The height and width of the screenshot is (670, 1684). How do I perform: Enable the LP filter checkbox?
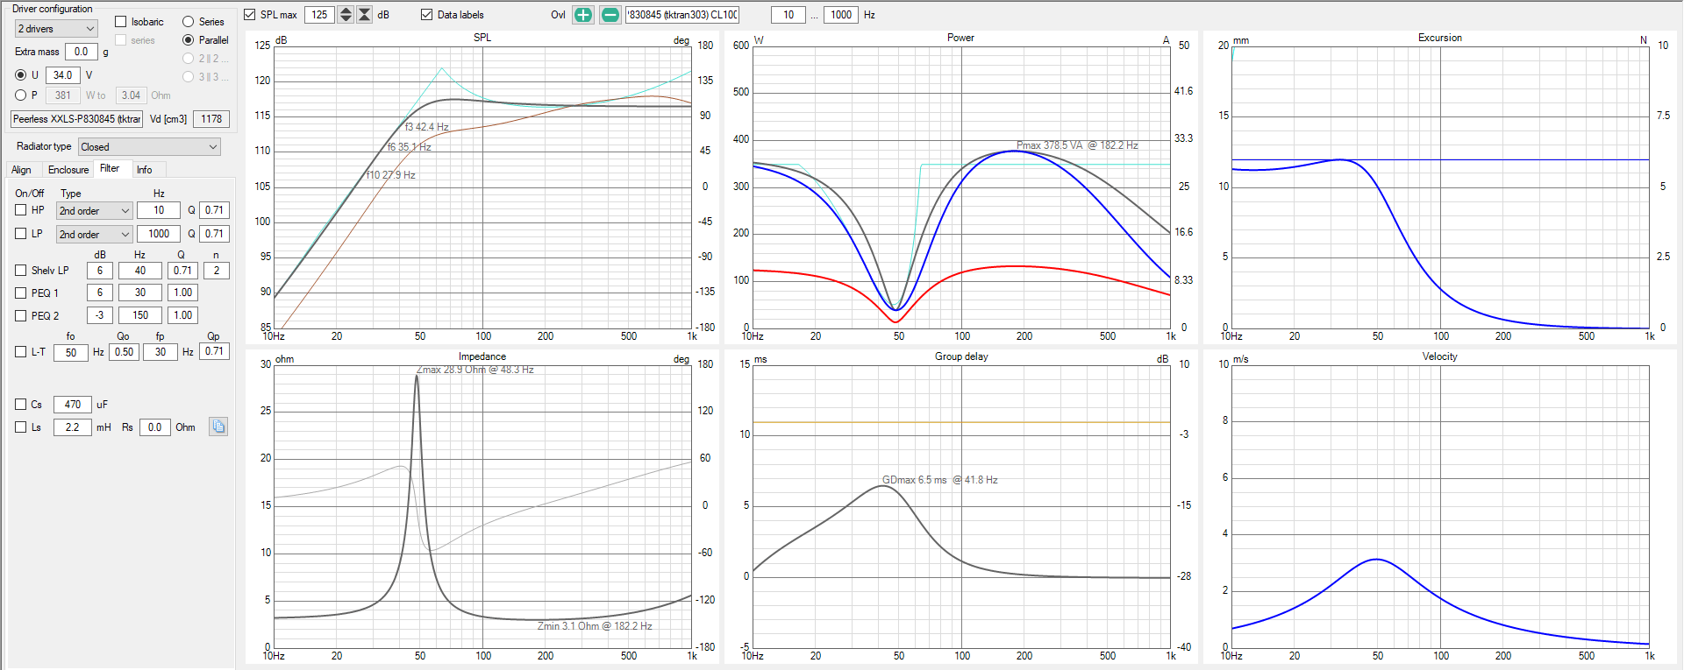pos(21,234)
